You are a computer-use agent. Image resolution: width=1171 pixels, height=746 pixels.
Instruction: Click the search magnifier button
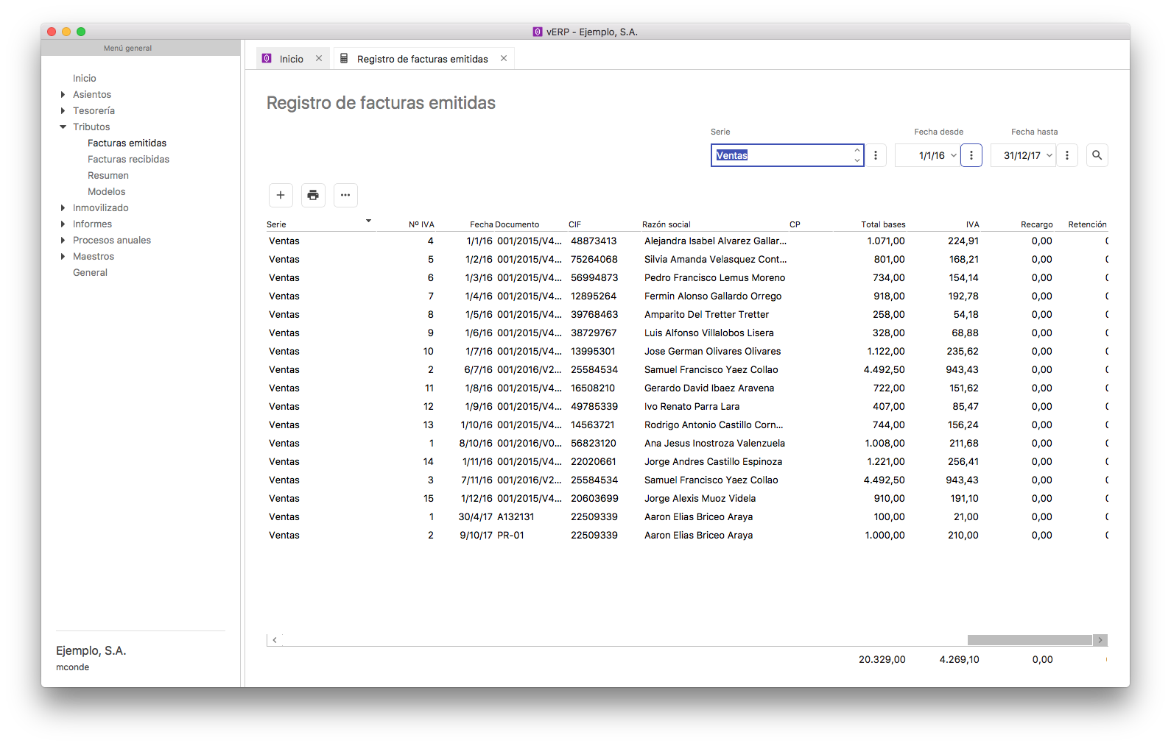coord(1097,155)
